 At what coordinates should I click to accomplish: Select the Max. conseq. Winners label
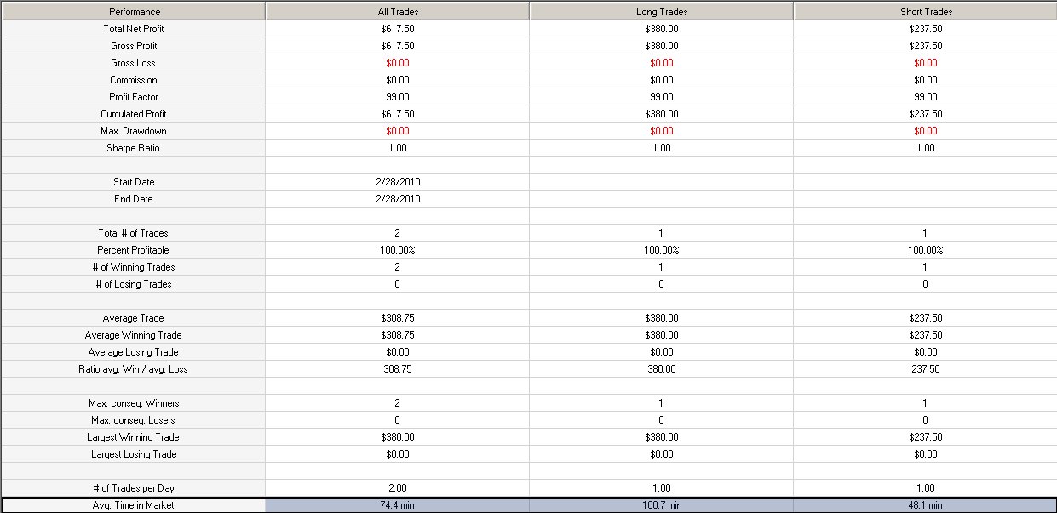click(x=134, y=403)
